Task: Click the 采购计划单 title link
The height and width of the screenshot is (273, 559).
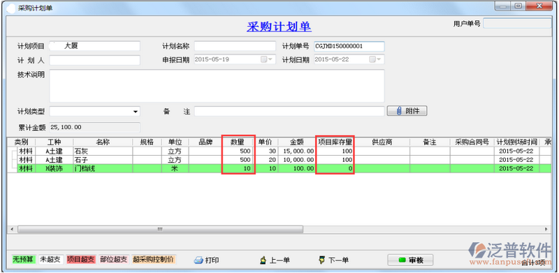Action: (279, 27)
